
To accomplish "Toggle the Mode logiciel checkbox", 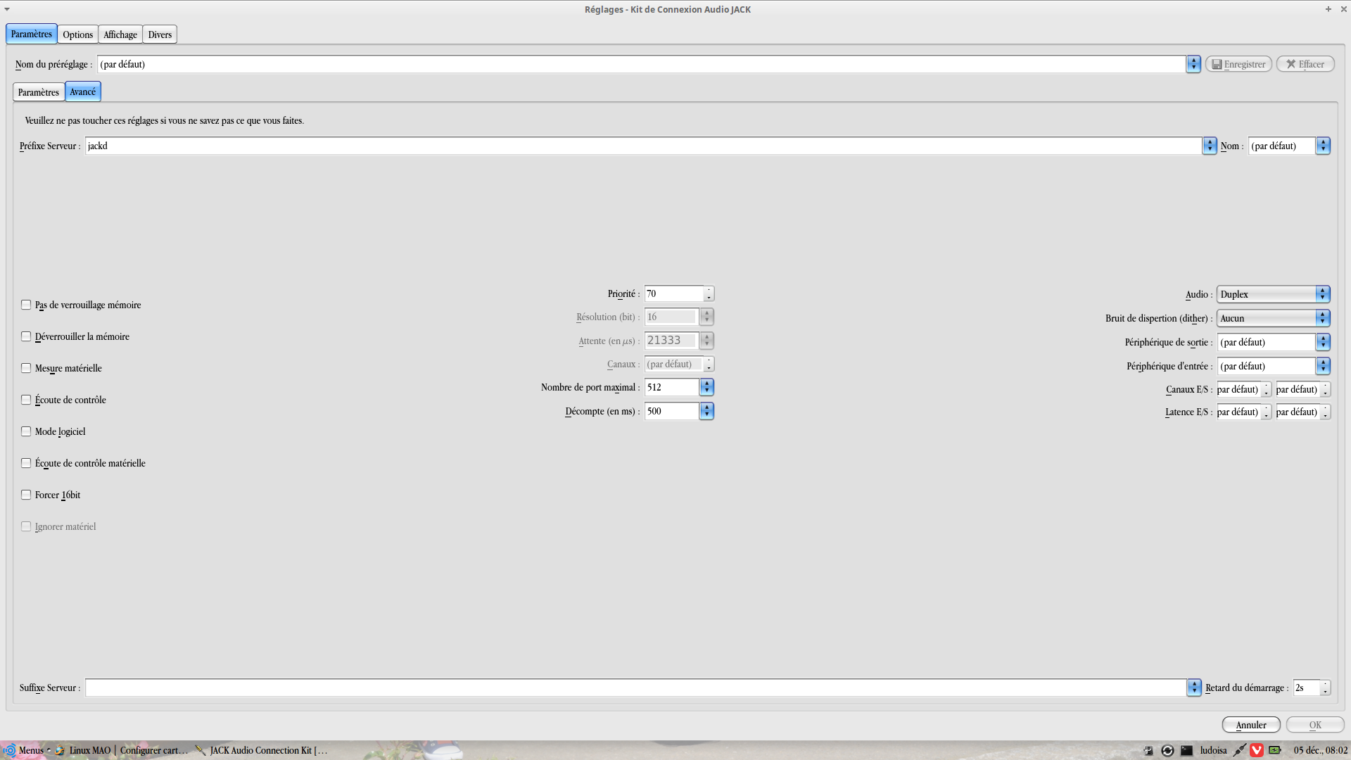I will pyautogui.click(x=26, y=431).
